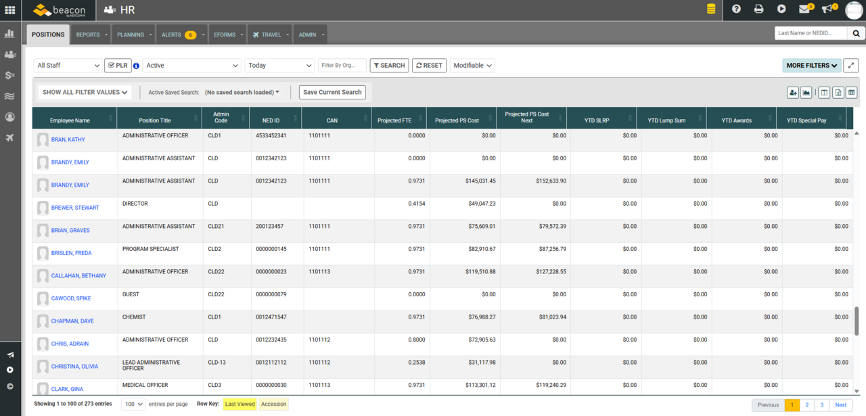866x416 pixels.
Task: Switch to the REPORTS tab
Action: point(87,33)
